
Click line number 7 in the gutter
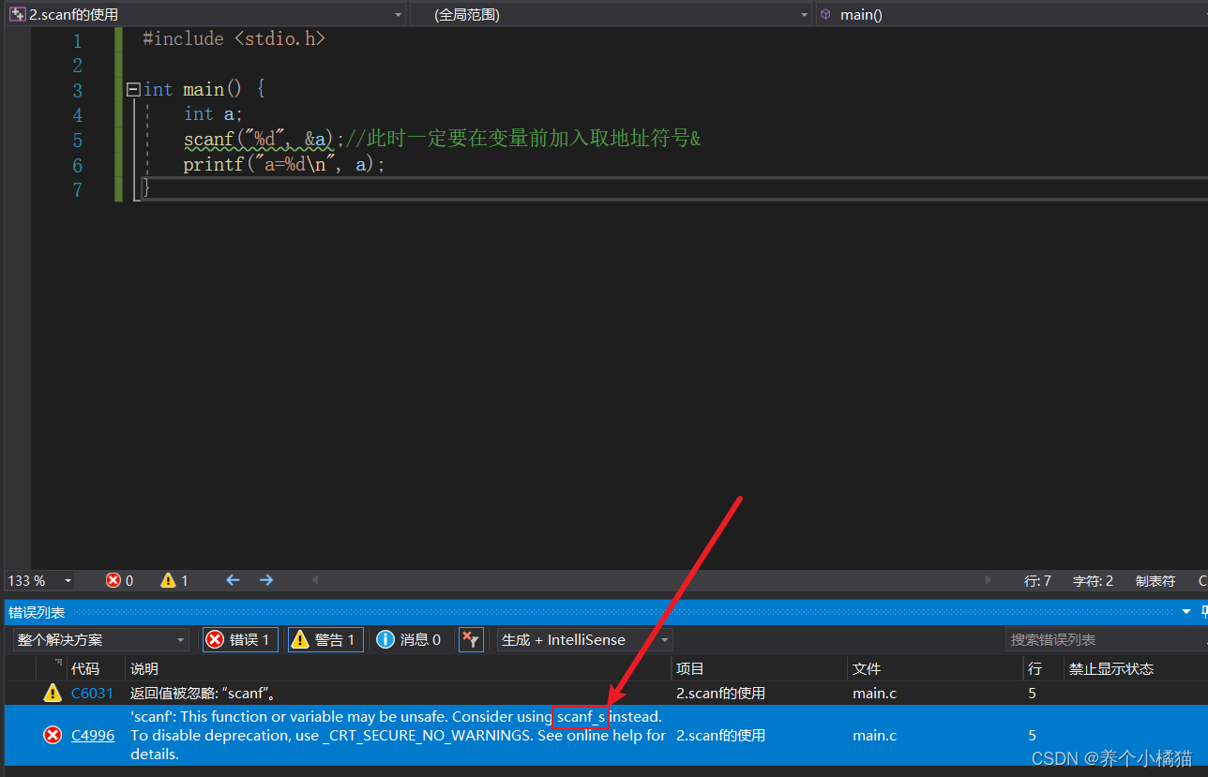(x=77, y=190)
